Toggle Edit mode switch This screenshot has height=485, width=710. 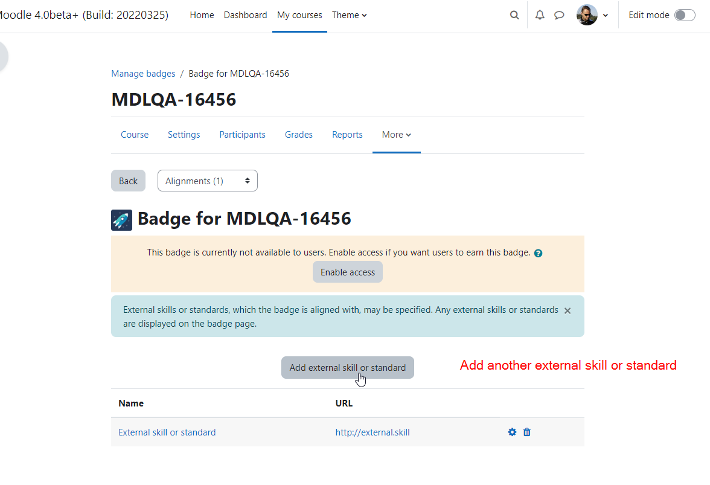(x=685, y=15)
